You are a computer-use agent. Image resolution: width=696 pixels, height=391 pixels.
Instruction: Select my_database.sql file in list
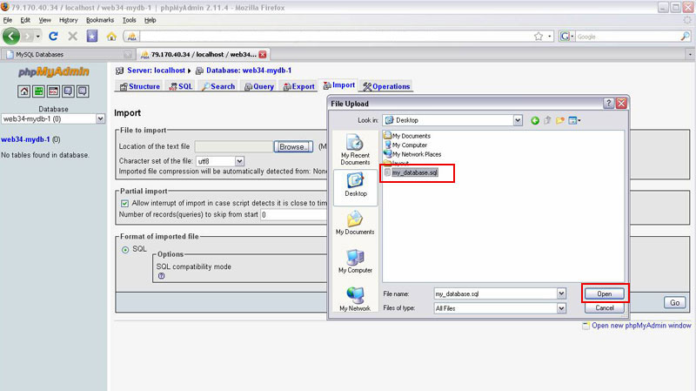tap(411, 172)
